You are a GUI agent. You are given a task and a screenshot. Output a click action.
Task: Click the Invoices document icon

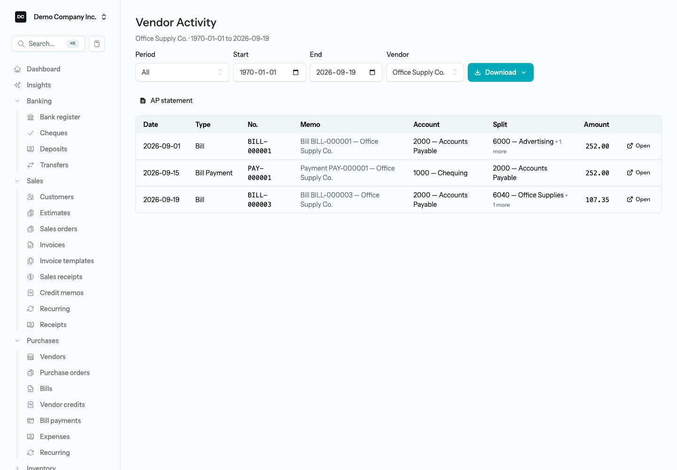click(x=31, y=245)
